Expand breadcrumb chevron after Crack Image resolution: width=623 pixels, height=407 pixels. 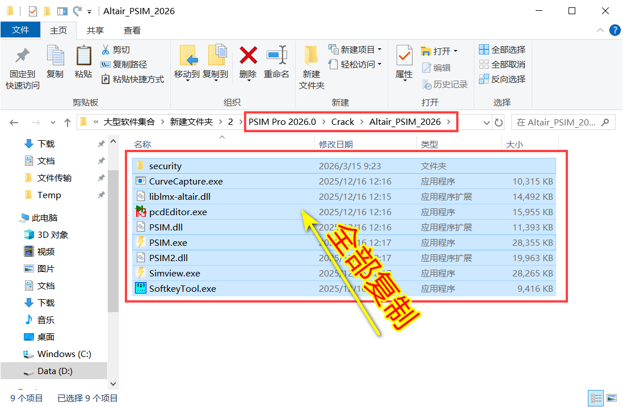point(361,121)
